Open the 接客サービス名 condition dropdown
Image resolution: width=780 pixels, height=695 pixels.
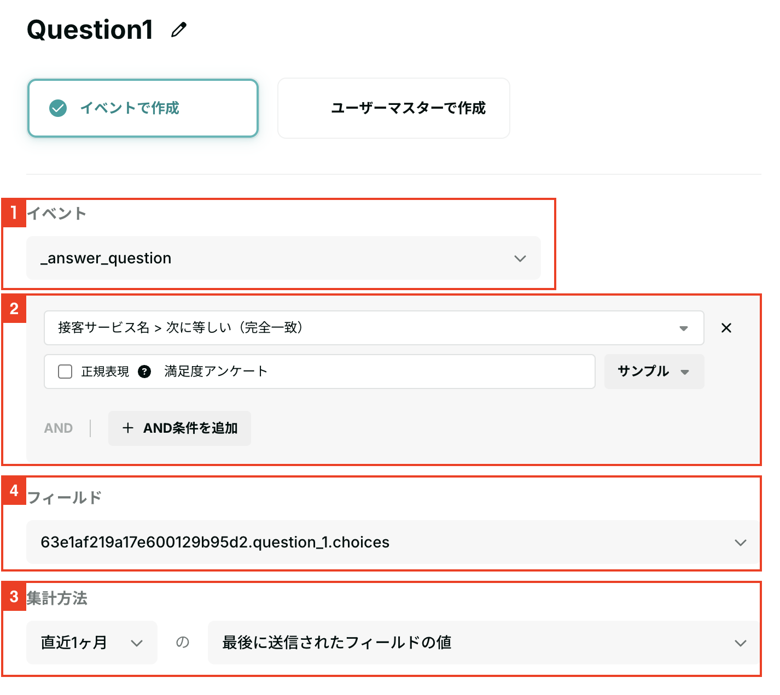click(374, 328)
